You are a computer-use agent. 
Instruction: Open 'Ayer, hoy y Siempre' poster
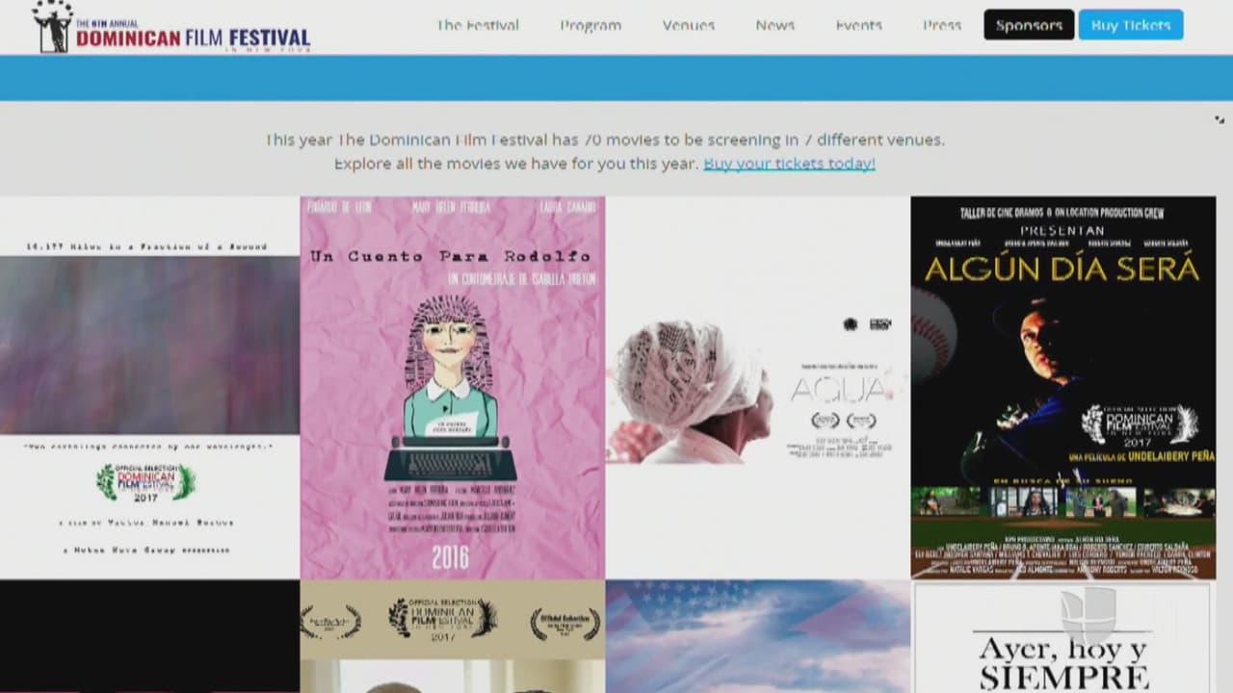tap(1062, 637)
